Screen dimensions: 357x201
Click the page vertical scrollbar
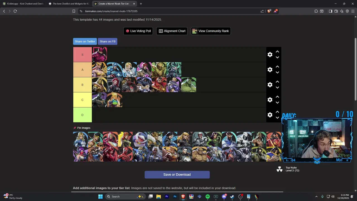pos(356,69)
